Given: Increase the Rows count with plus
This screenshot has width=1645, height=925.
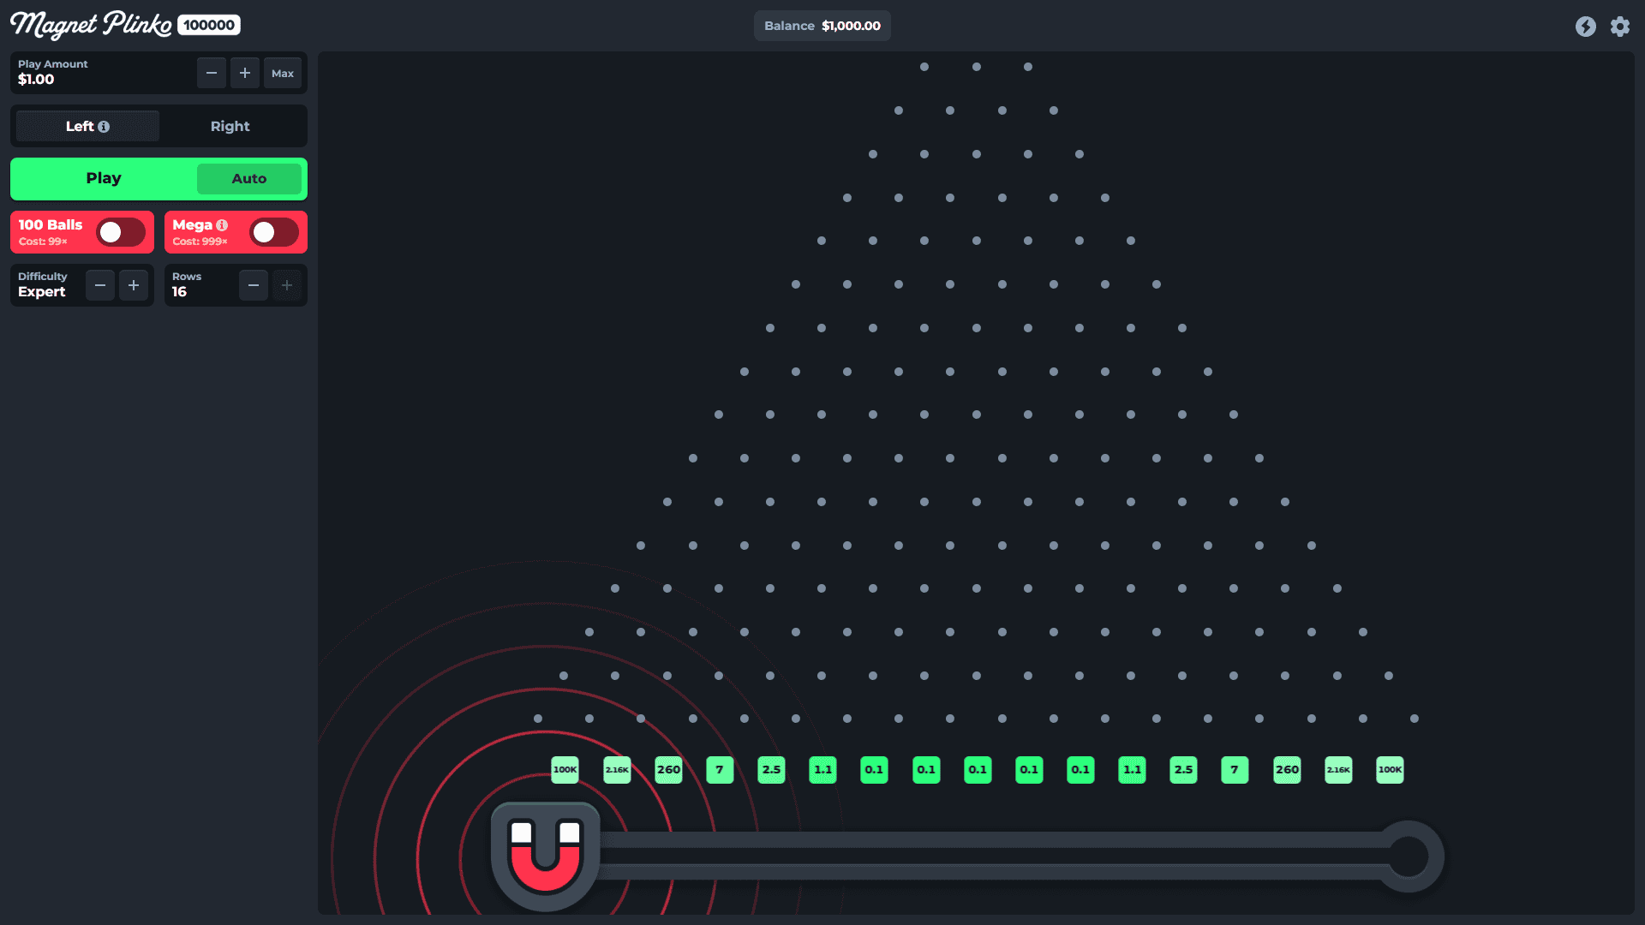Looking at the screenshot, I should pyautogui.click(x=287, y=285).
